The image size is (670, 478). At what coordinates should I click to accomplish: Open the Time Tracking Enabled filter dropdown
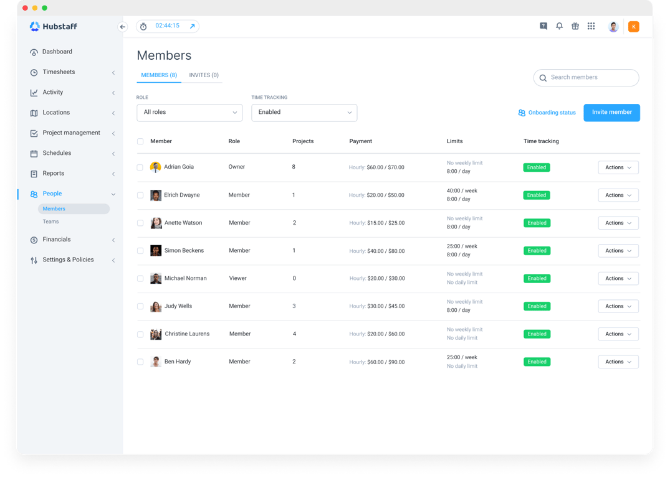304,113
